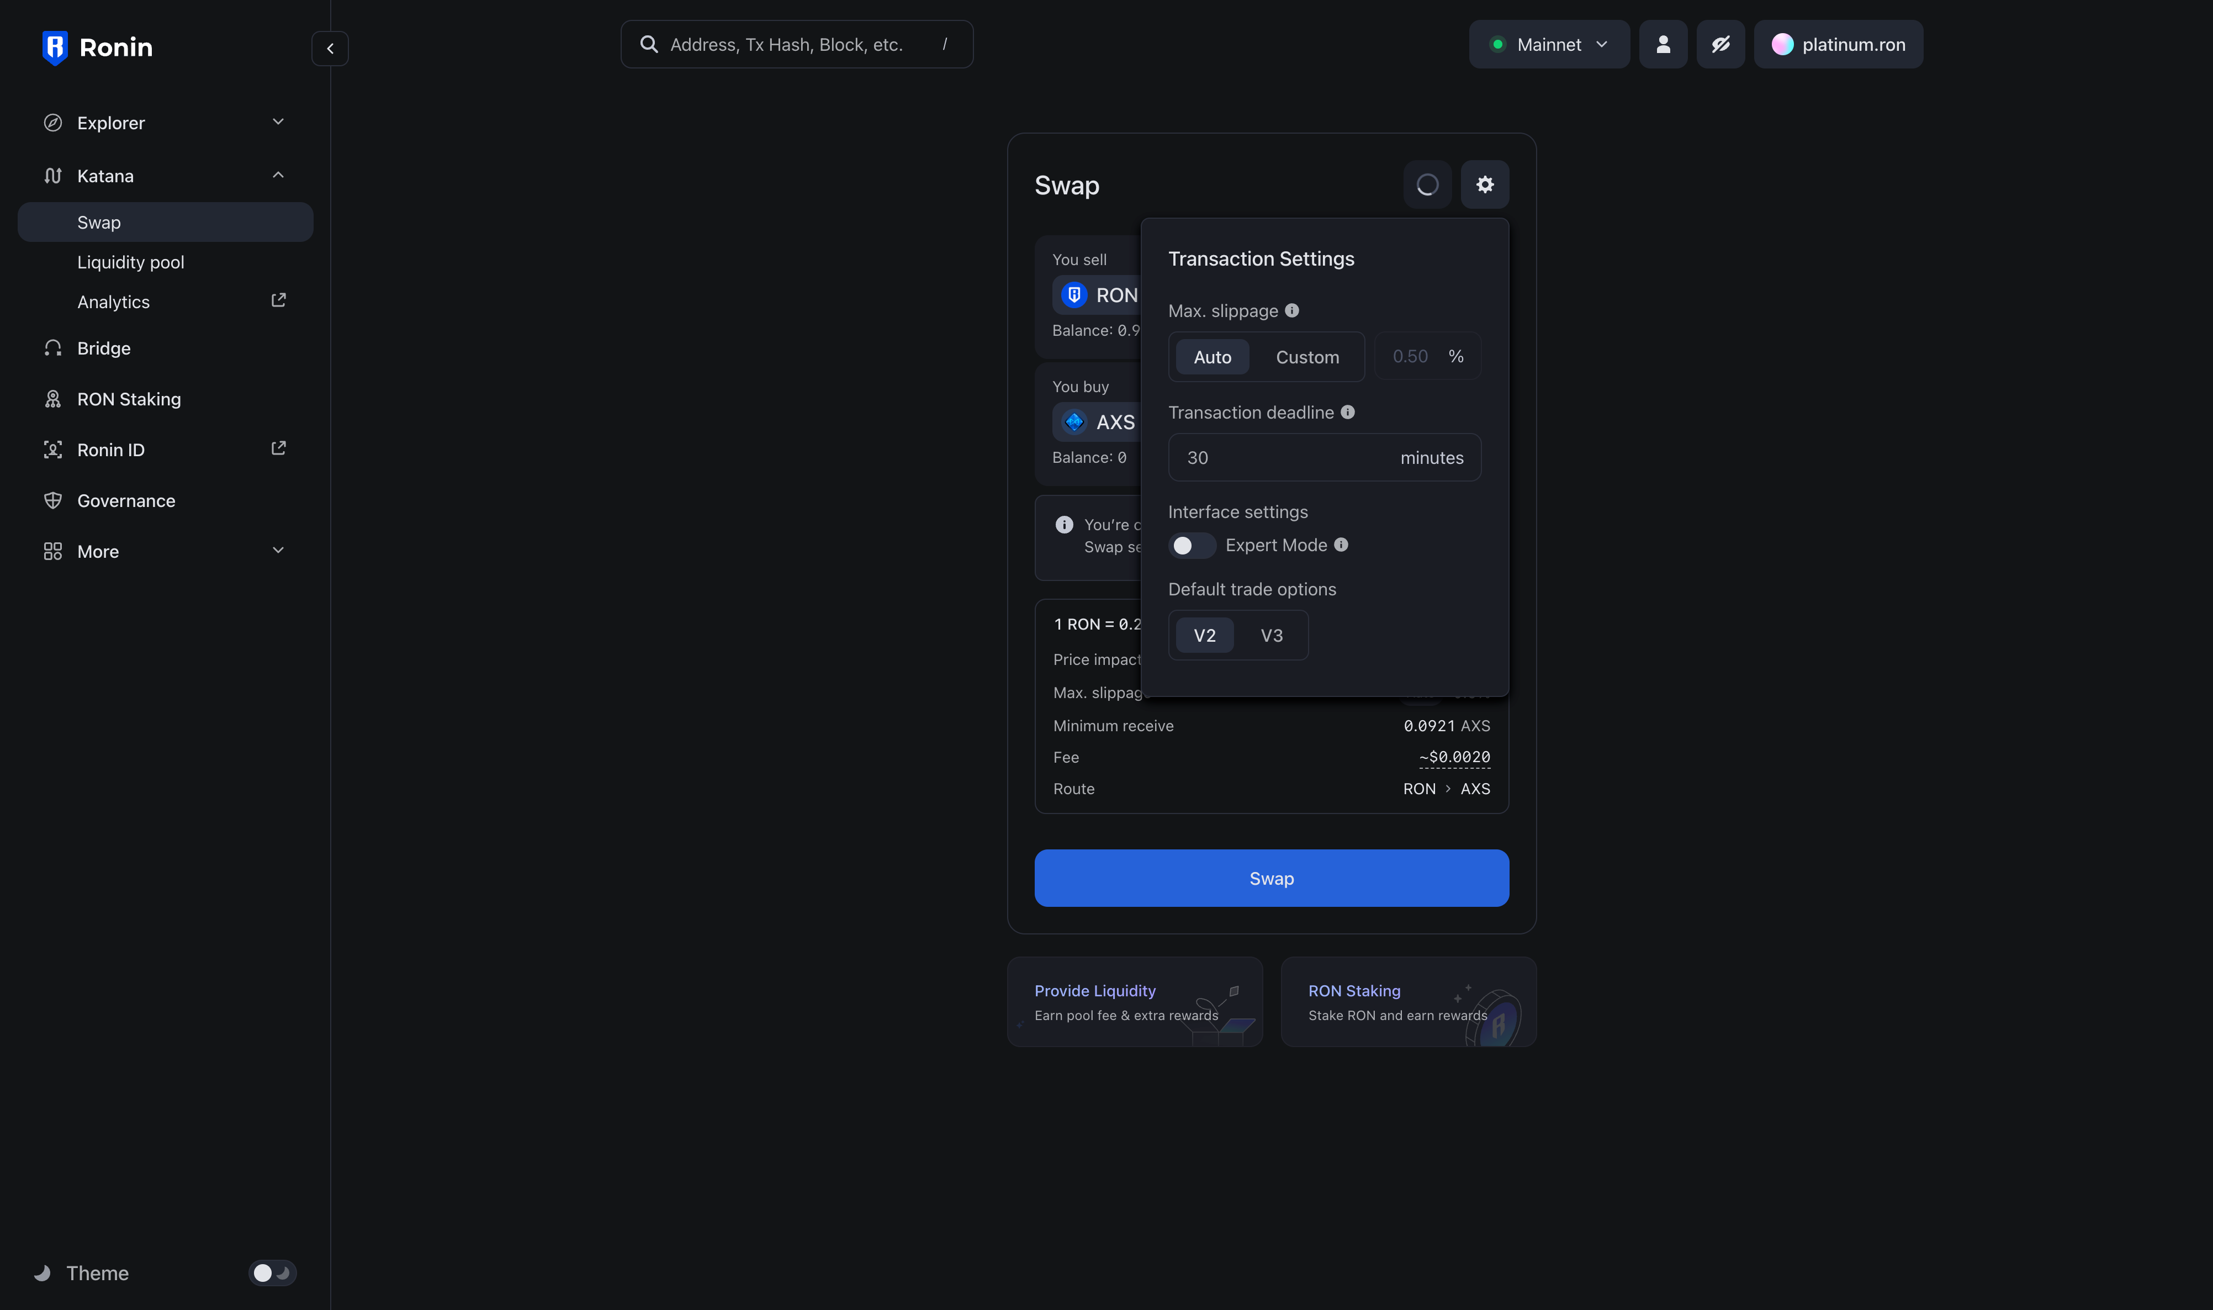Open the Swap page in sidebar

165,223
